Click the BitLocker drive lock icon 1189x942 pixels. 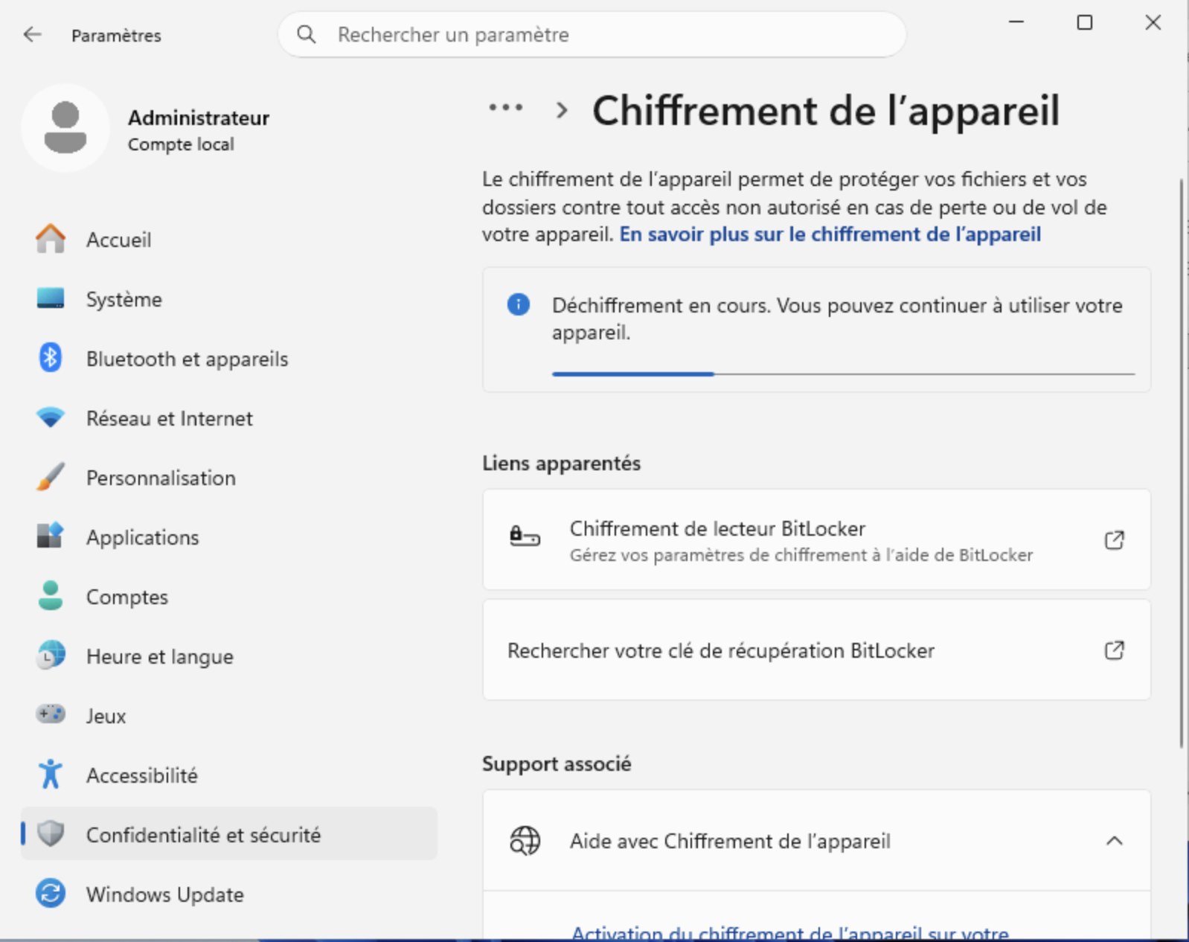coord(525,536)
